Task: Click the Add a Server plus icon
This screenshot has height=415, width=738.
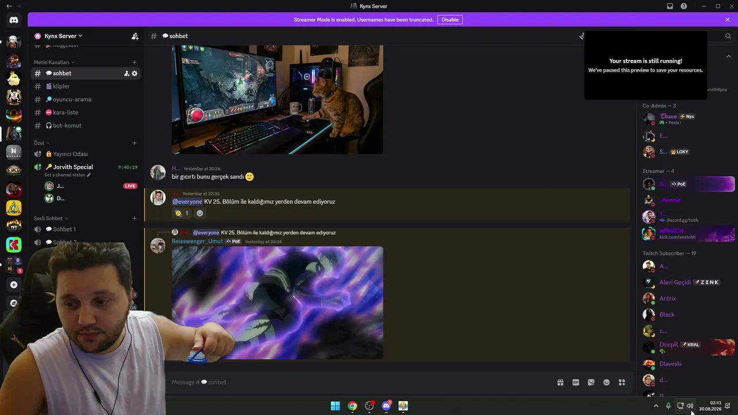Action: (14, 285)
